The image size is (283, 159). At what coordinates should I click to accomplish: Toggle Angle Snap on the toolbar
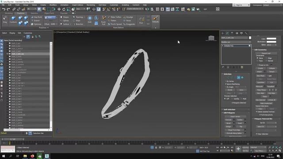pos(109,9)
